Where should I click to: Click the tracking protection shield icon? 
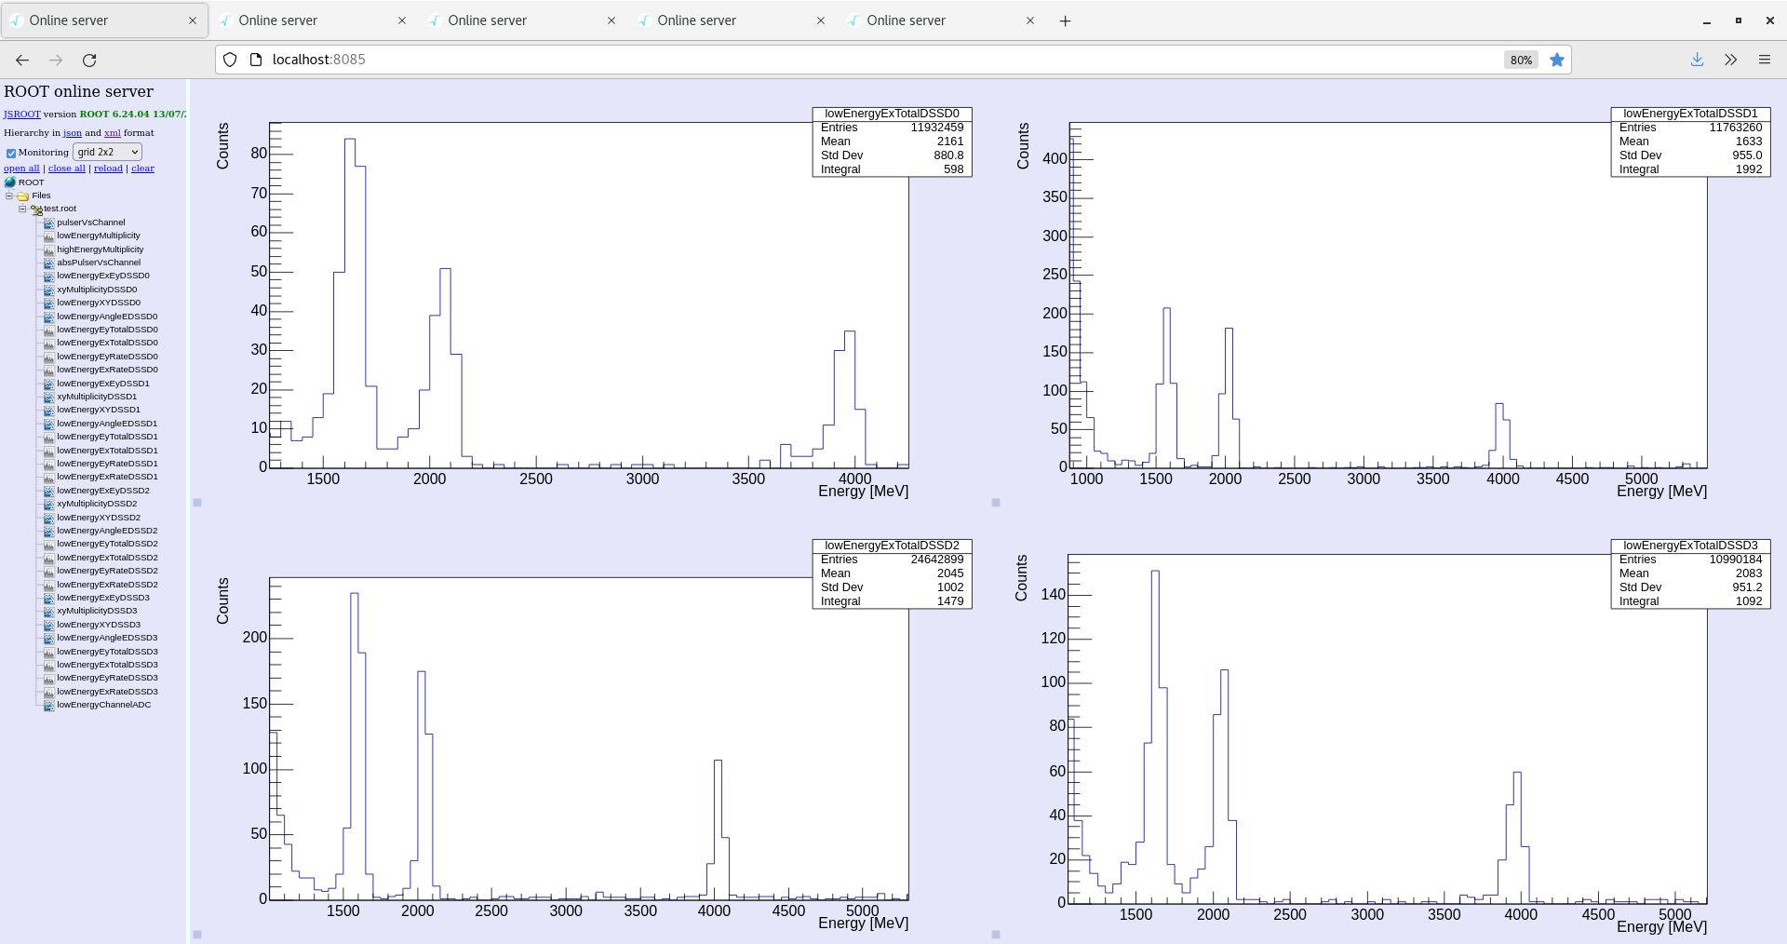[x=229, y=59]
